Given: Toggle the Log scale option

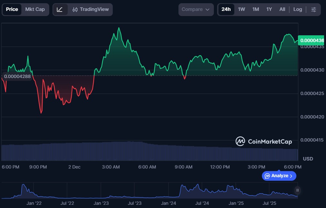Looking at the screenshot, I should (x=298, y=9).
